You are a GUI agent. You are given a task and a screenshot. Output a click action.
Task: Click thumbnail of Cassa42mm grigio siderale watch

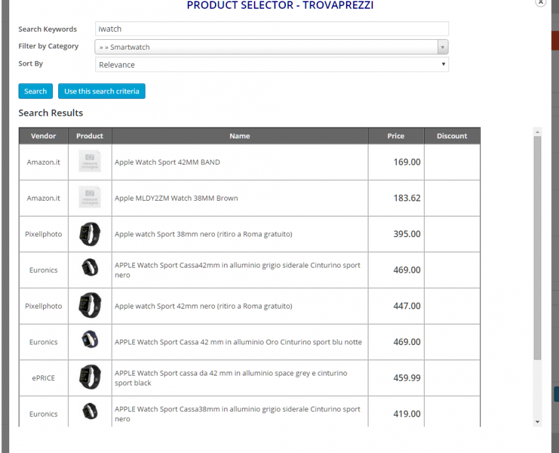(x=90, y=267)
